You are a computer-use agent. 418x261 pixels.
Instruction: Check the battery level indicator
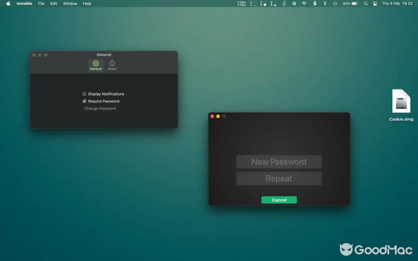[x=350, y=4]
